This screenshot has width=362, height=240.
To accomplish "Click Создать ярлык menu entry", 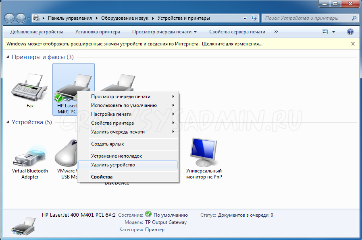I will pos(107,144).
